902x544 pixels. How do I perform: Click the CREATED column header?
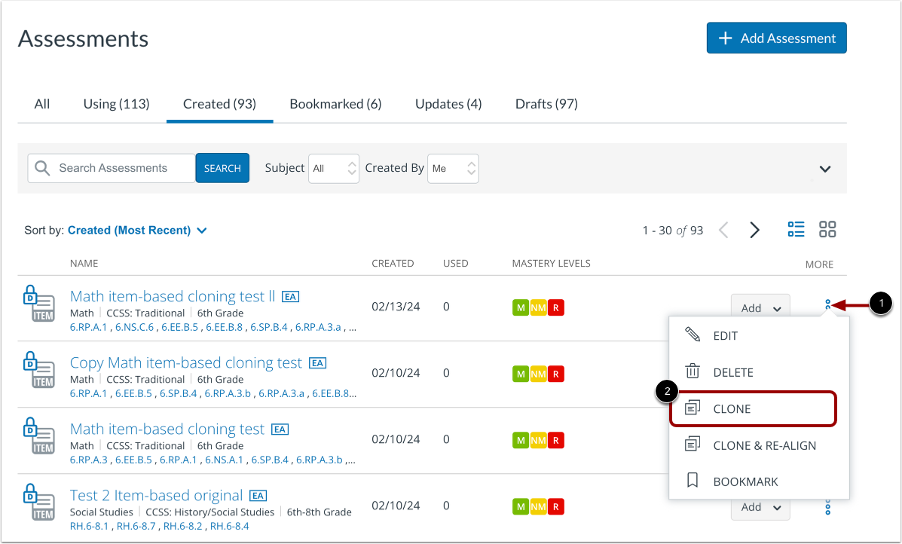(x=393, y=264)
